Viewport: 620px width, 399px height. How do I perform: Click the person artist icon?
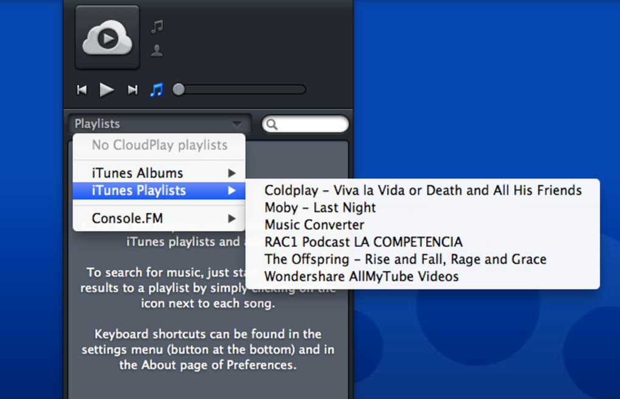tap(157, 50)
